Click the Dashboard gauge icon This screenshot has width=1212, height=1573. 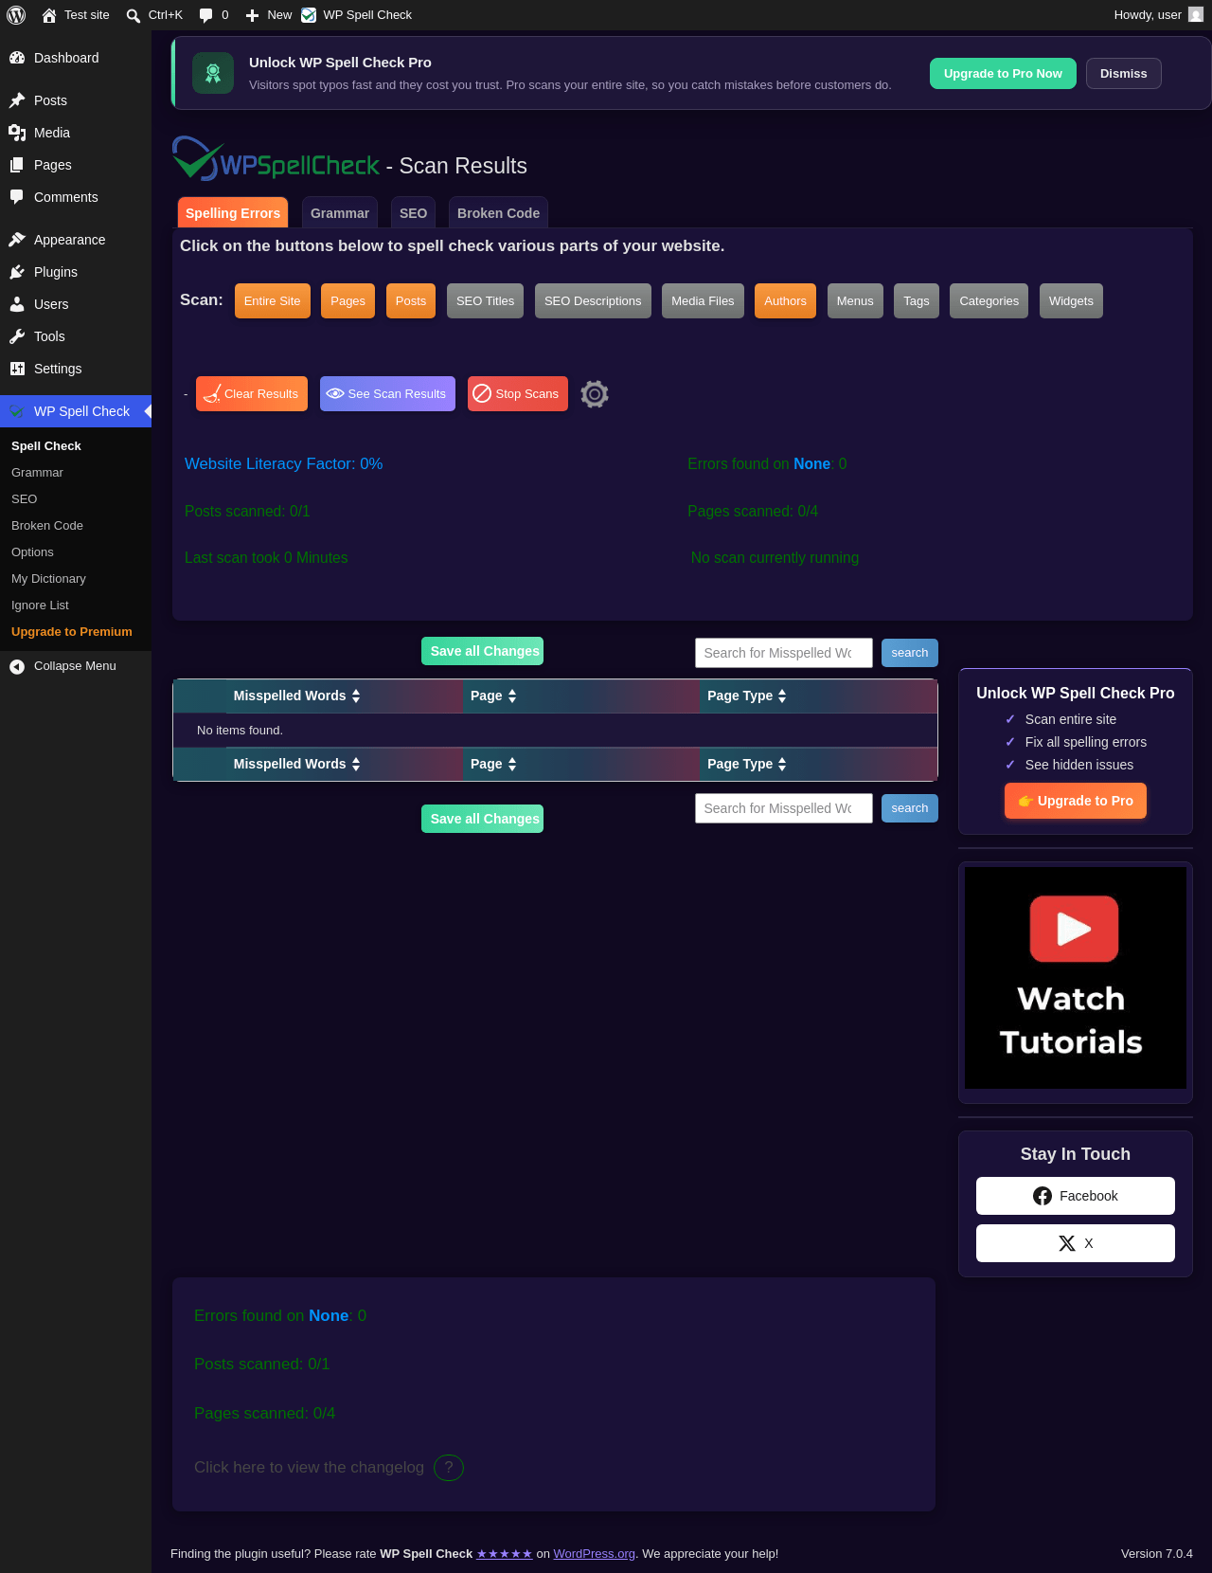[17, 58]
